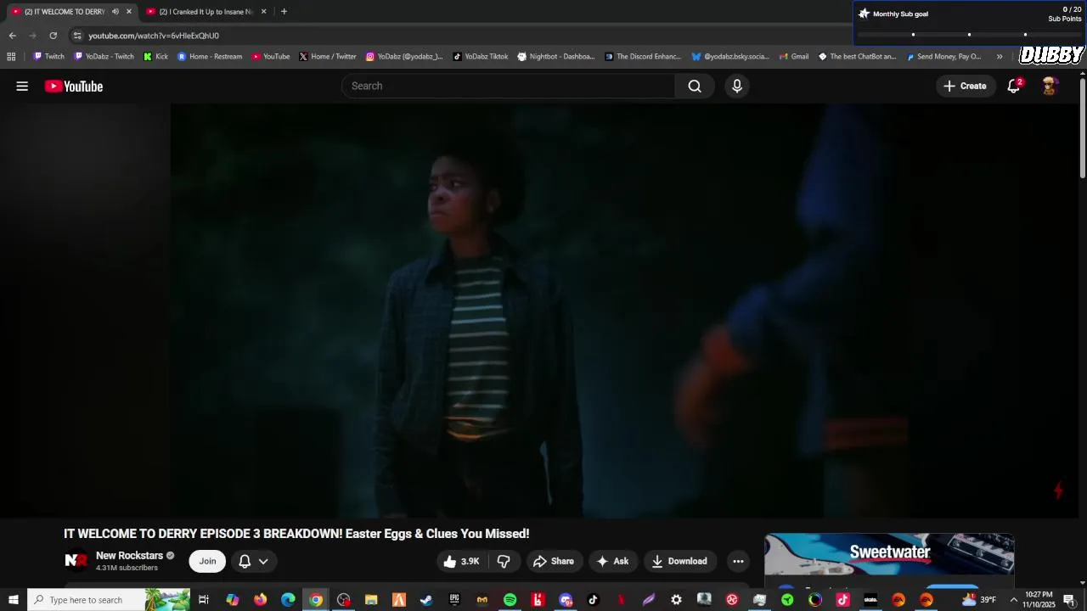Start voice search with the microphone

pyautogui.click(x=737, y=86)
